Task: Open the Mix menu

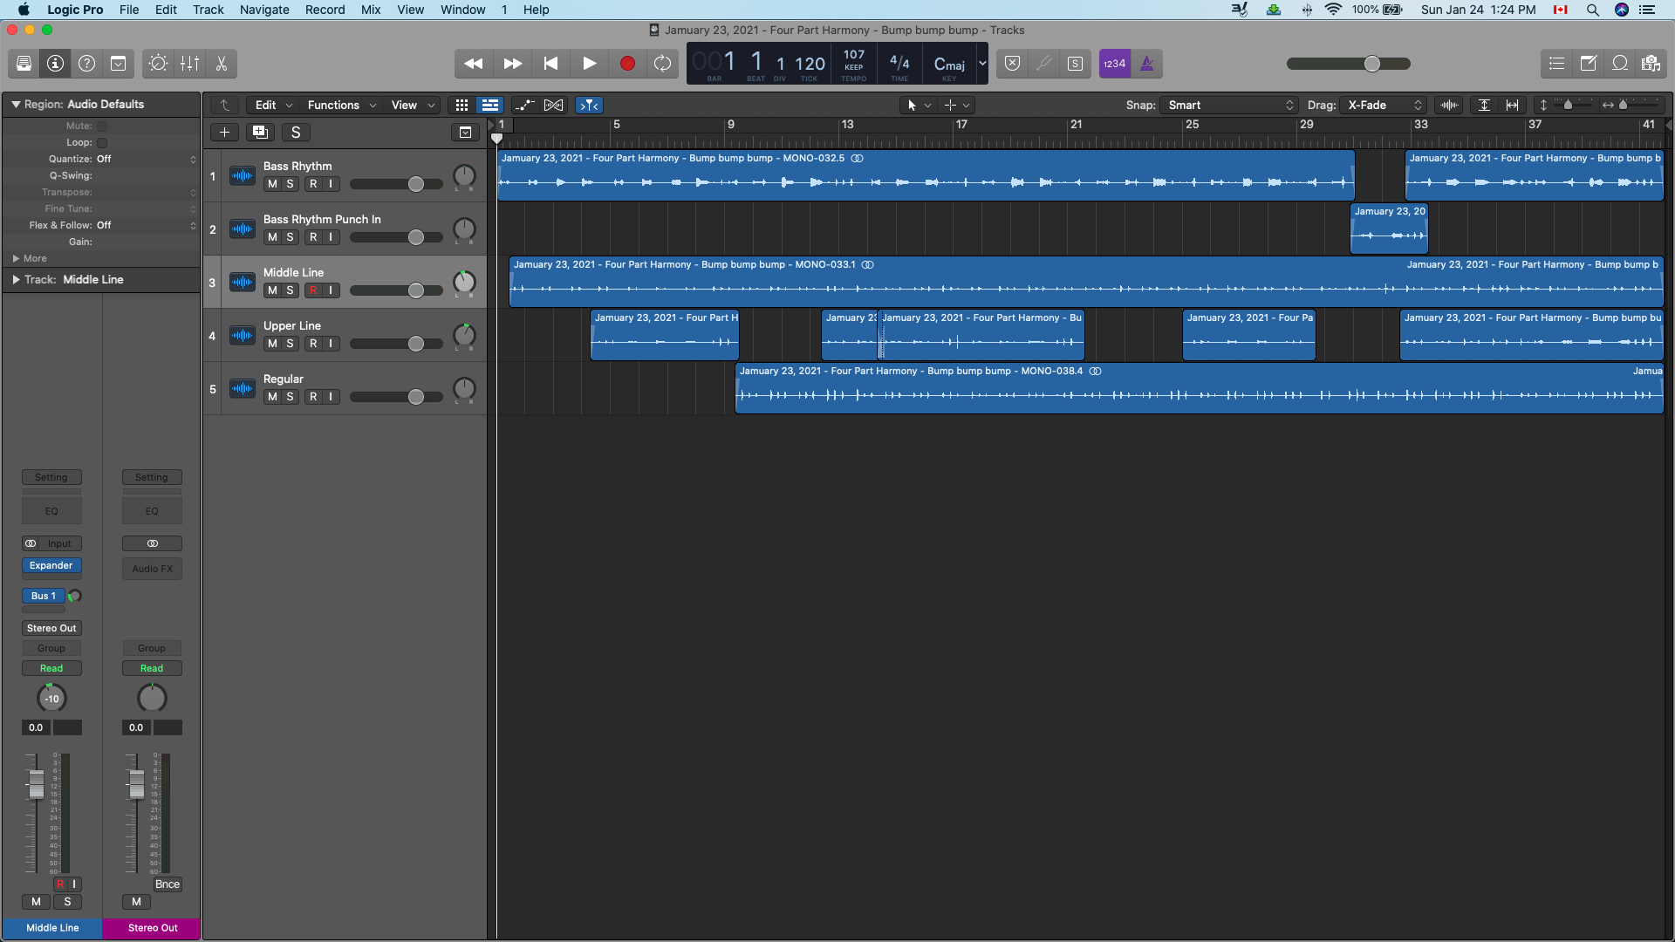Action: click(x=371, y=10)
